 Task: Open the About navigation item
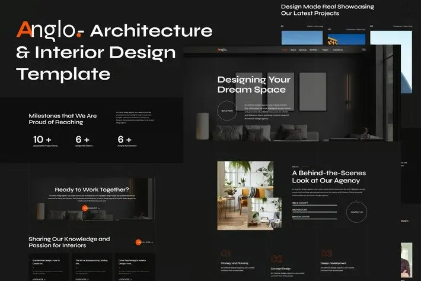294,50
